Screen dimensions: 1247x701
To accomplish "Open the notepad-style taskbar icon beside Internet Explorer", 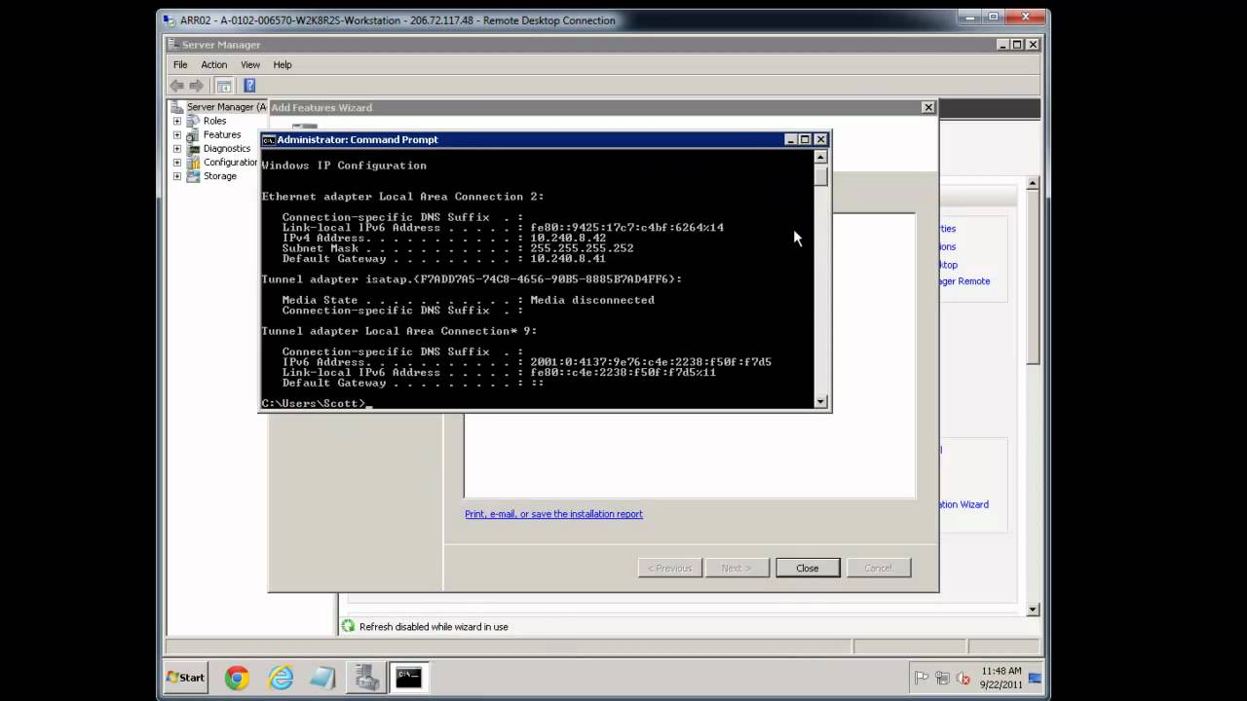I will tap(323, 678).
